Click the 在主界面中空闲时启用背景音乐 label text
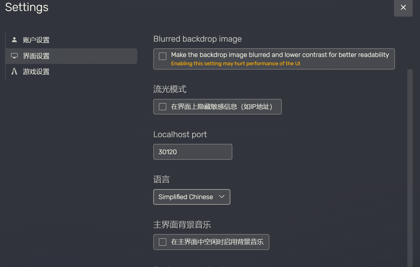 coord(217,242)
